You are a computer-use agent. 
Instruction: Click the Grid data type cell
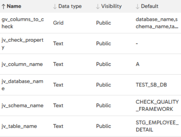pyautogui.click(x=58, y=23)
